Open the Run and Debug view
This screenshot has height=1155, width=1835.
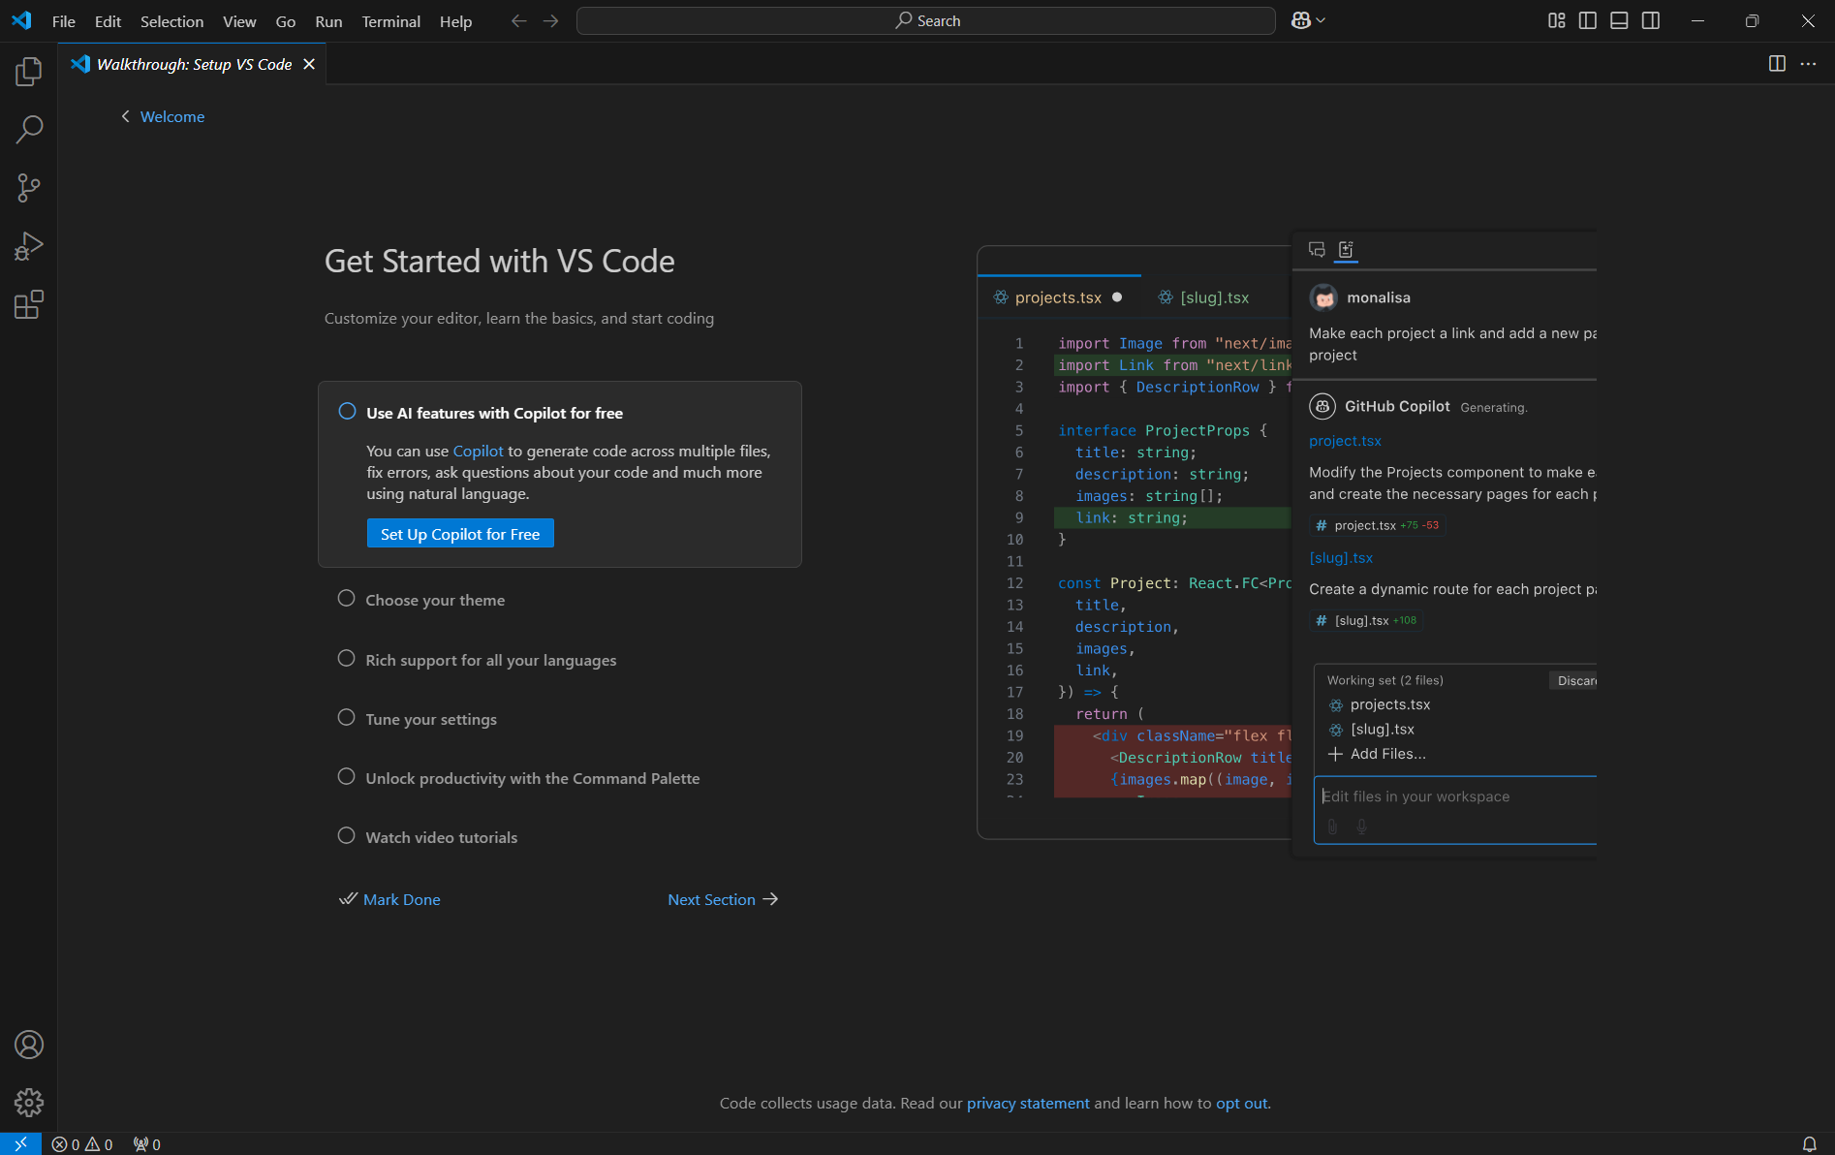click(x=29, y=246)
